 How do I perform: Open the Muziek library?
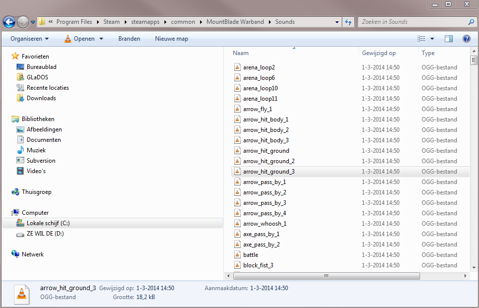point(31,150)
